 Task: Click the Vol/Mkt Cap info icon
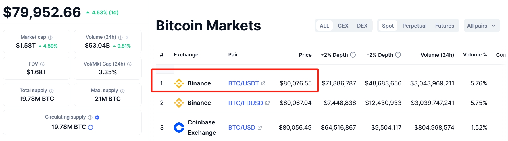pos(129,64)
